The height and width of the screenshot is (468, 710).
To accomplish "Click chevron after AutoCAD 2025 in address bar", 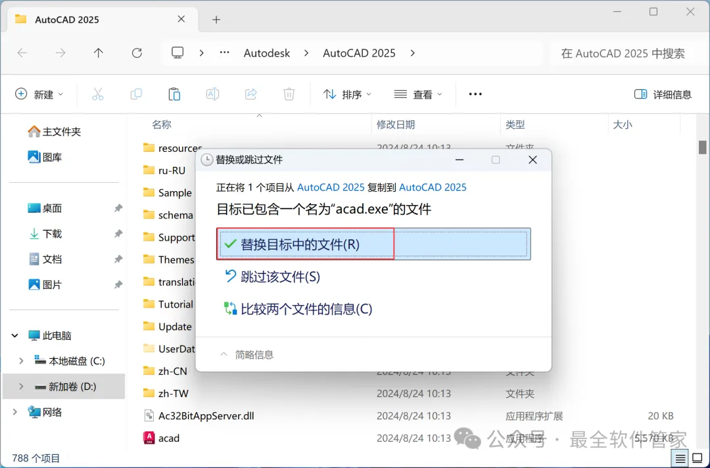I will point(412,53).
